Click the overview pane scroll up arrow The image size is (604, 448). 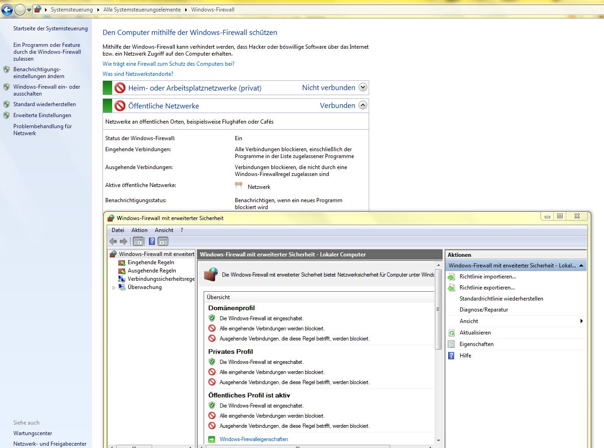[438, 266]
